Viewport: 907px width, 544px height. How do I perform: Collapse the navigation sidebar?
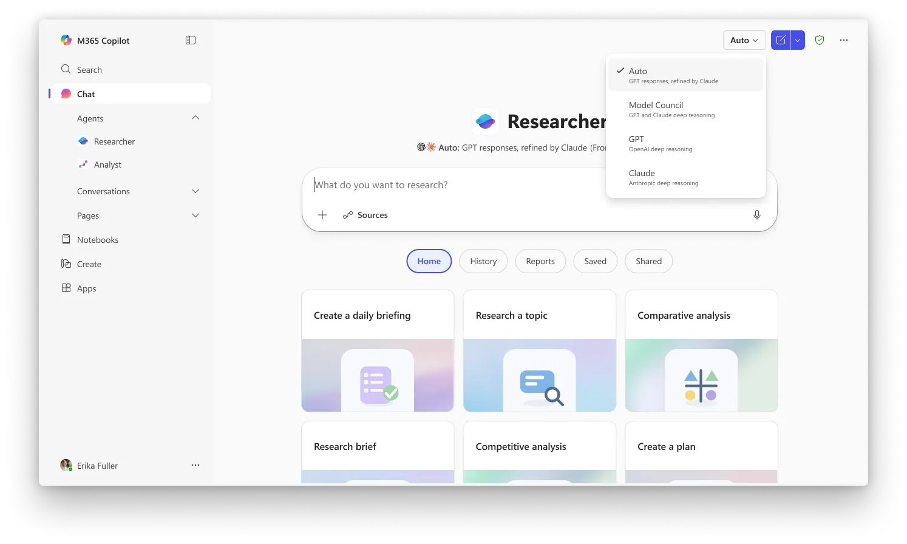191,40
